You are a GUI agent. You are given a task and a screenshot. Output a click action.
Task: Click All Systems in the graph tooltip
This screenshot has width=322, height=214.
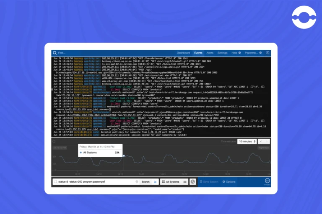[90, 153]
